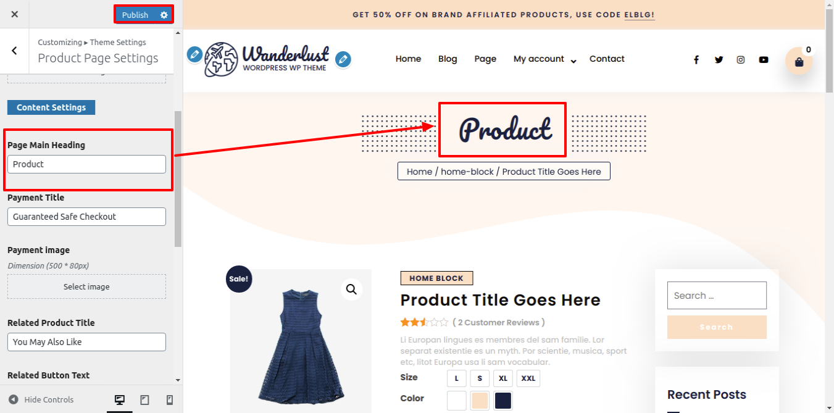Image resolution: width=834 pixels, height=413 pixels.
Task: Switch to tablet preview mode
Action: 144,400
